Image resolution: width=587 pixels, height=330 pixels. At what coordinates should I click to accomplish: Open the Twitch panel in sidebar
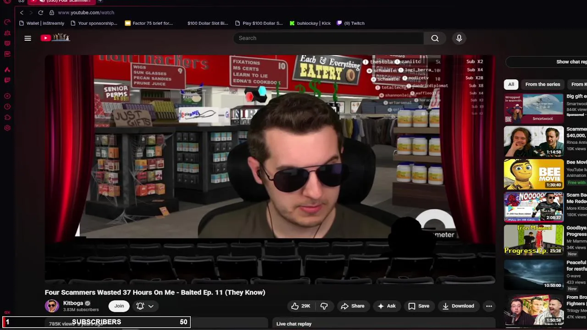click(7, 80)
